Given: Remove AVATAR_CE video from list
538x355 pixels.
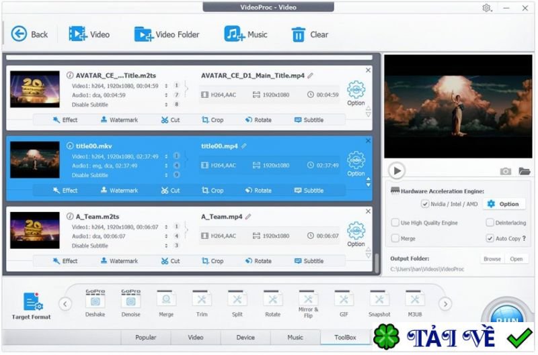Looking at the screenshot, I should (x=368, y=70).
